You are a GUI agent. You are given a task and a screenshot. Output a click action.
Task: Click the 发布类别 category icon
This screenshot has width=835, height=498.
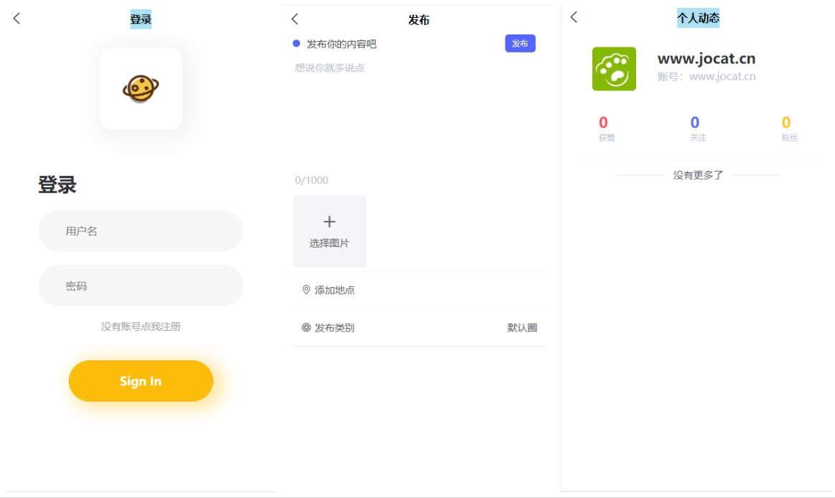pos(306,327)
